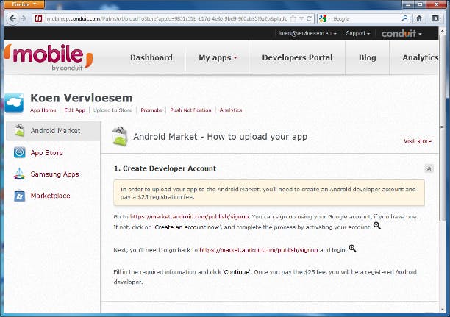Open the Analytics main navigation tab

tap(420, 57)
